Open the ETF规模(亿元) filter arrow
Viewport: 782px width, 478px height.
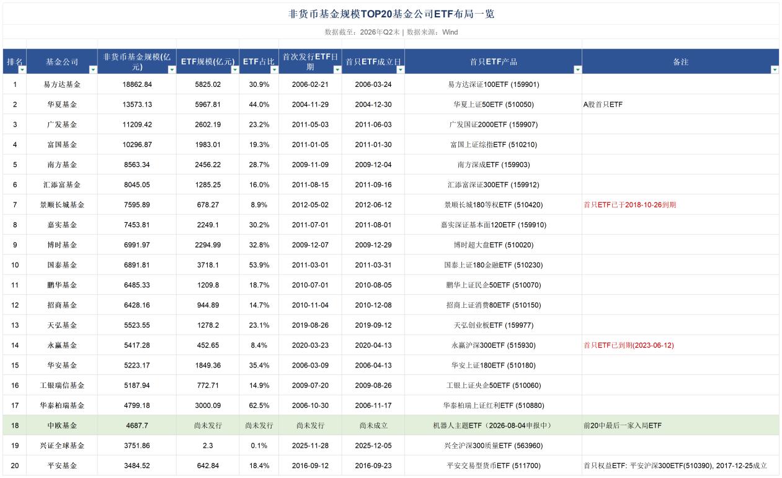click(x=235, y=70)
